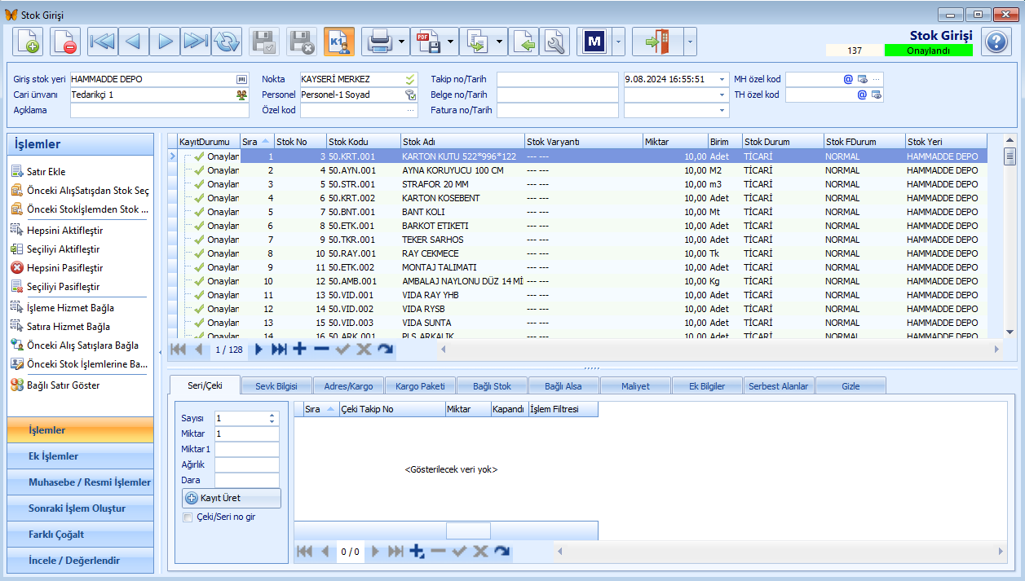Click vertical scrollbar of stock grid

click(1010, 236)
